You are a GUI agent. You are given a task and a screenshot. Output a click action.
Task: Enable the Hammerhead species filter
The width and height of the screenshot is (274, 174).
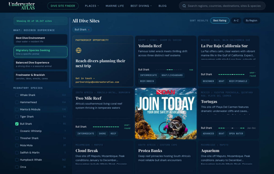tap(17, 102)
